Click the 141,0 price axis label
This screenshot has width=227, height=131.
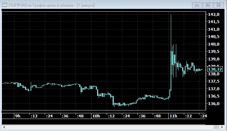pos(213,29)
